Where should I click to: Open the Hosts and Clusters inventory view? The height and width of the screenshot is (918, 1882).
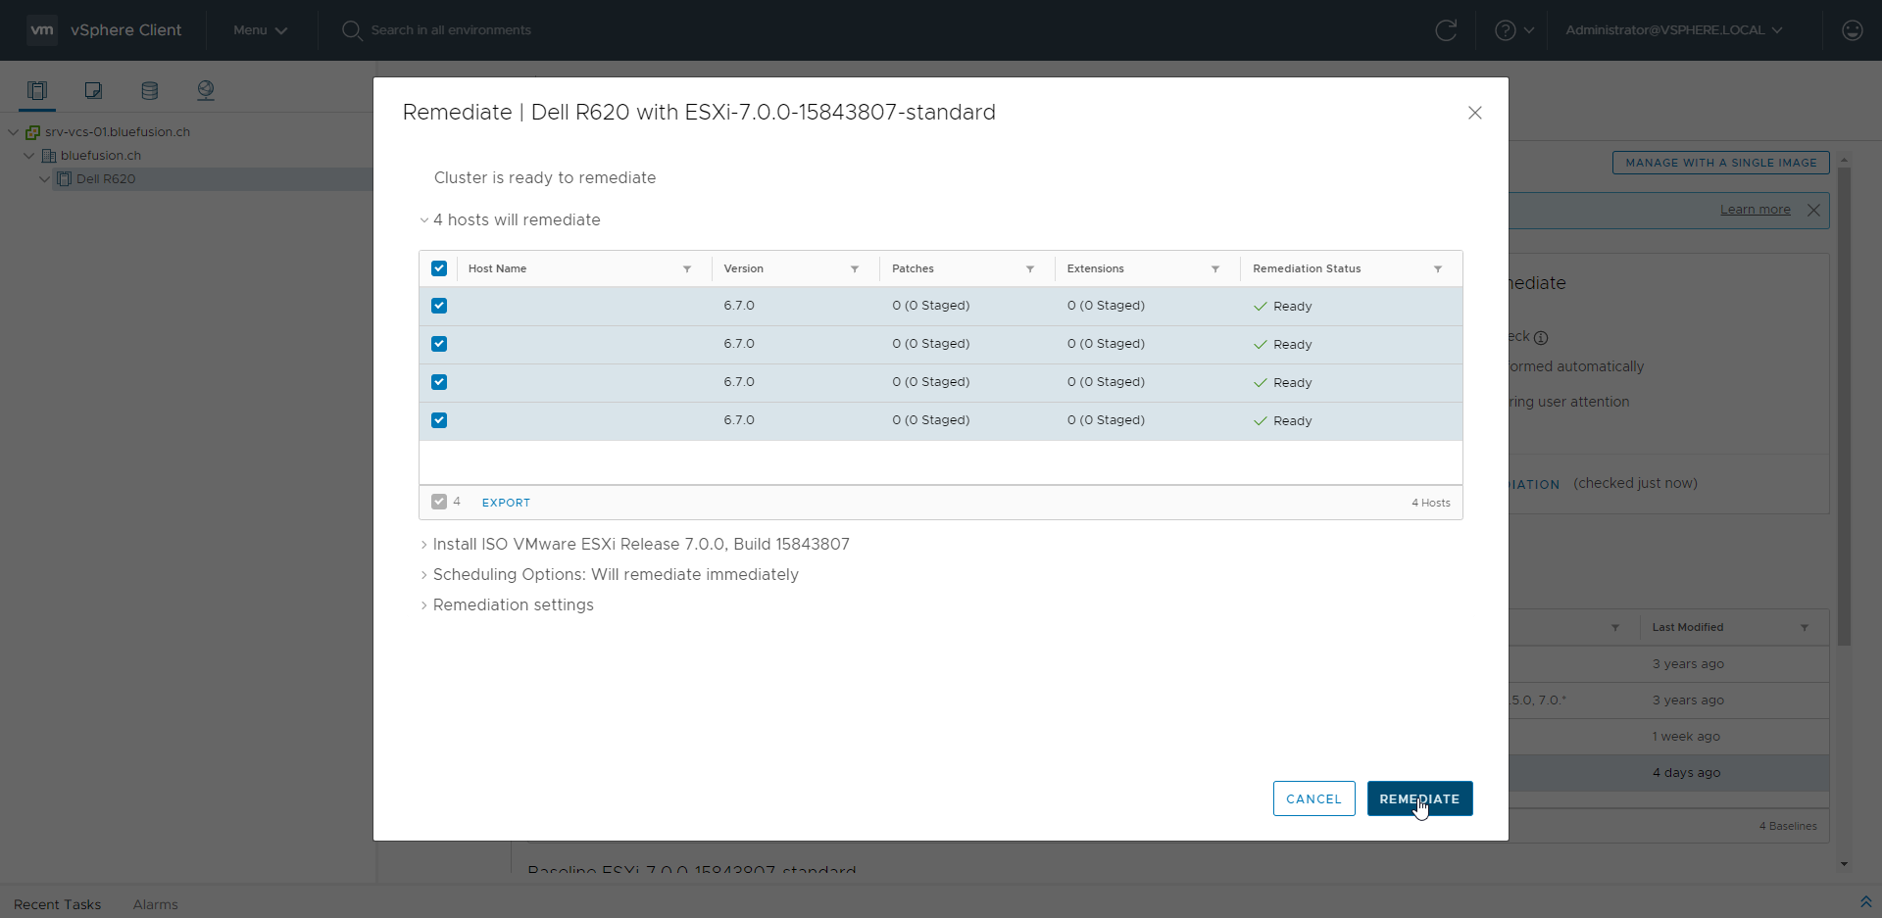pyautogui.click(x=37, y=90)
